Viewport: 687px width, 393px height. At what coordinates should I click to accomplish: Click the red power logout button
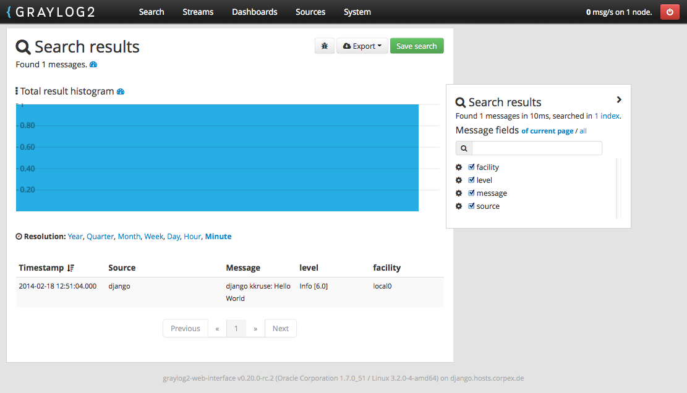coord(670,12)
